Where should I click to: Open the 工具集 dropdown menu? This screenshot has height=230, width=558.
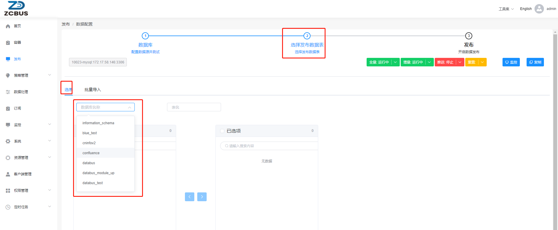pyautogui.click(x=506, y=9)
